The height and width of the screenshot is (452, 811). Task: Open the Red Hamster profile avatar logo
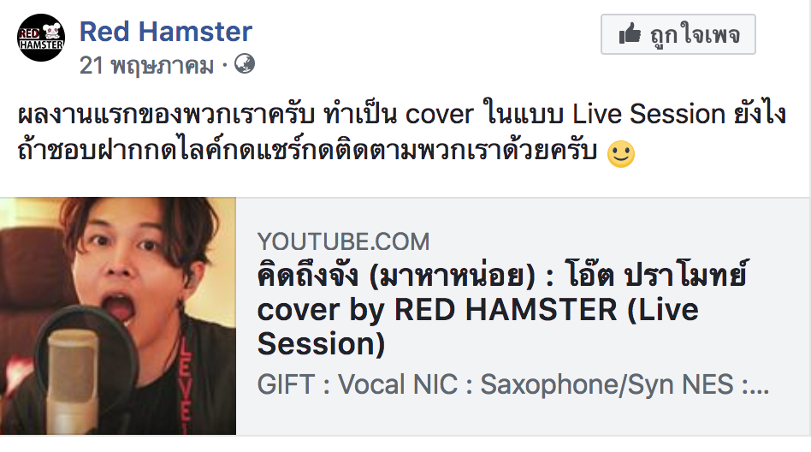coord(41,38)
